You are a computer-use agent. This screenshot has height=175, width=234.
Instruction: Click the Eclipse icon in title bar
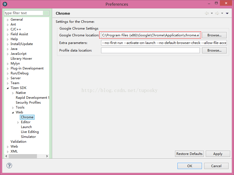[5, 4]
